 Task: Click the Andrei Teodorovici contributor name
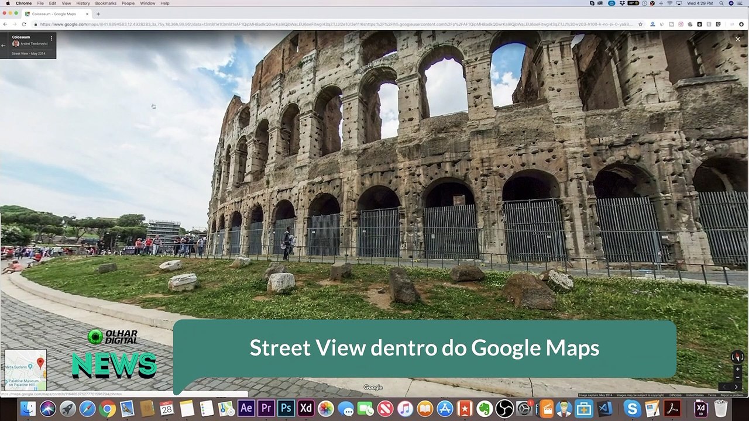(33, 44)
